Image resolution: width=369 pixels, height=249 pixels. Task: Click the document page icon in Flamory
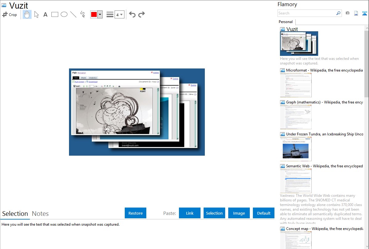356,13
